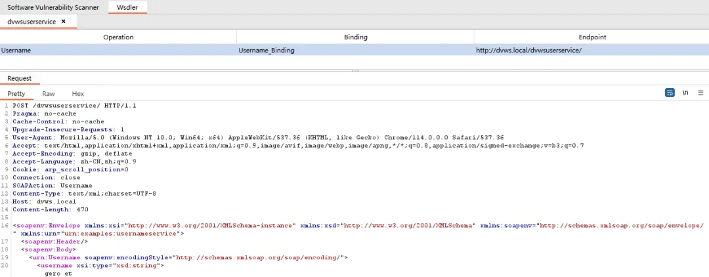Switch to Raw view
The image size is (709, 277).
[49, 94]
